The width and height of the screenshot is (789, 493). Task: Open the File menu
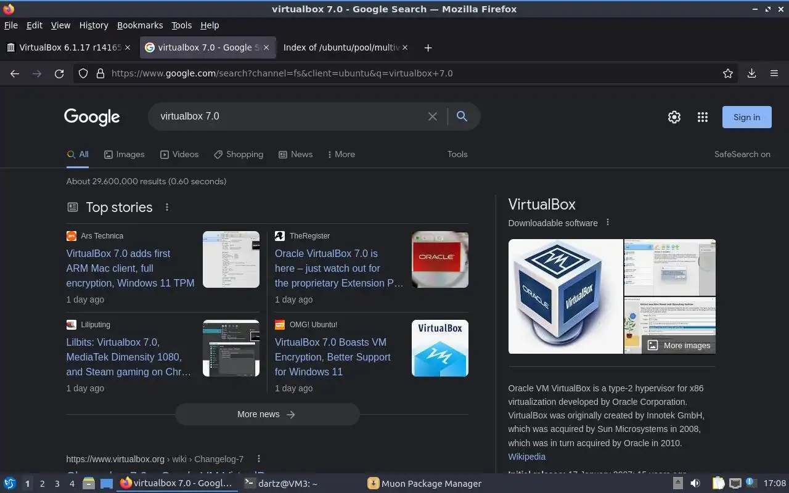[11, 25]
